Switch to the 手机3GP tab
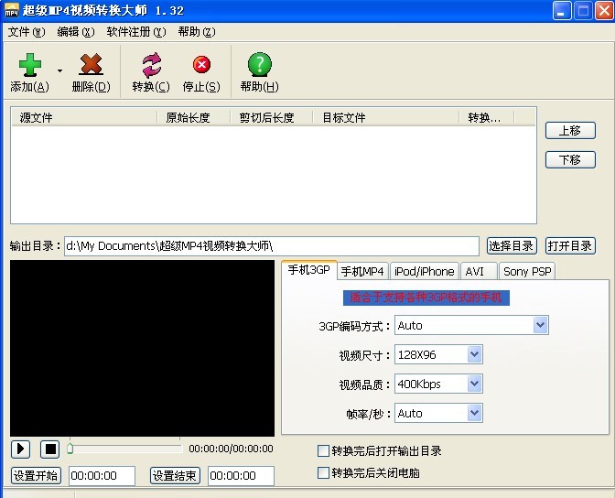The image size is (615, 498). [x=309, y=270]
